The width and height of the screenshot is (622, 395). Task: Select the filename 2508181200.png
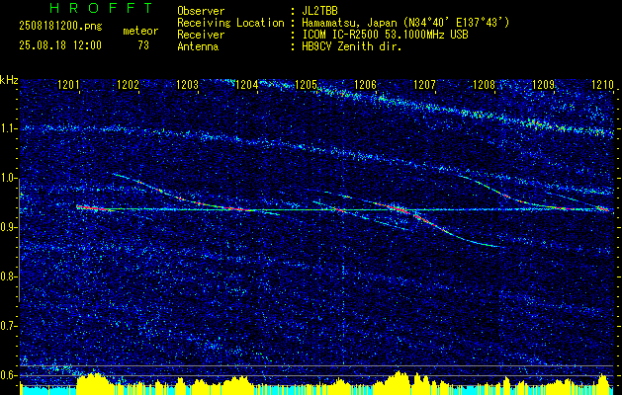pos(60,26)
